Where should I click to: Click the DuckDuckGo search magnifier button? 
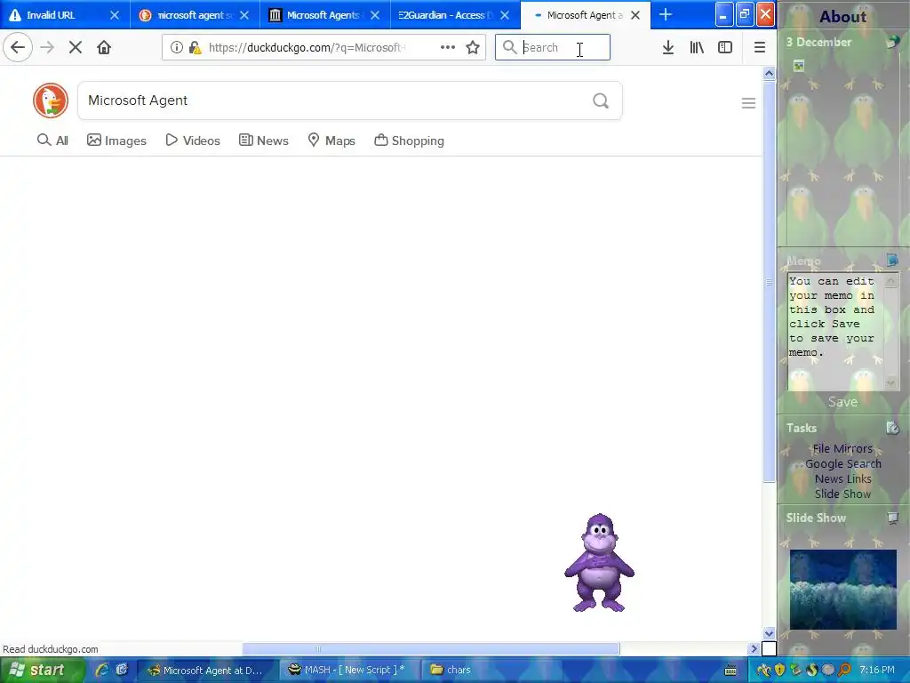[x=601, y=100]
